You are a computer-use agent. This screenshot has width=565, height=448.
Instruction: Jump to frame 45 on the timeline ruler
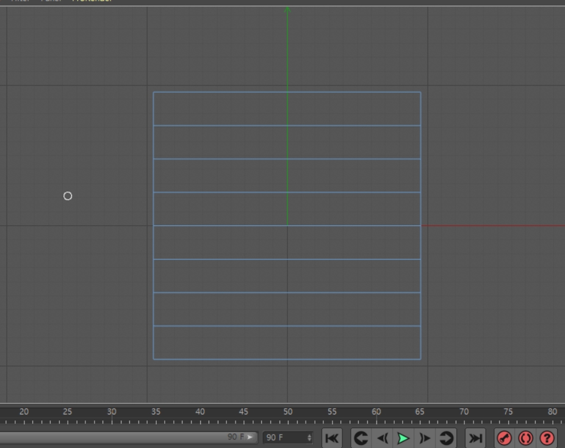pos(243,411)
